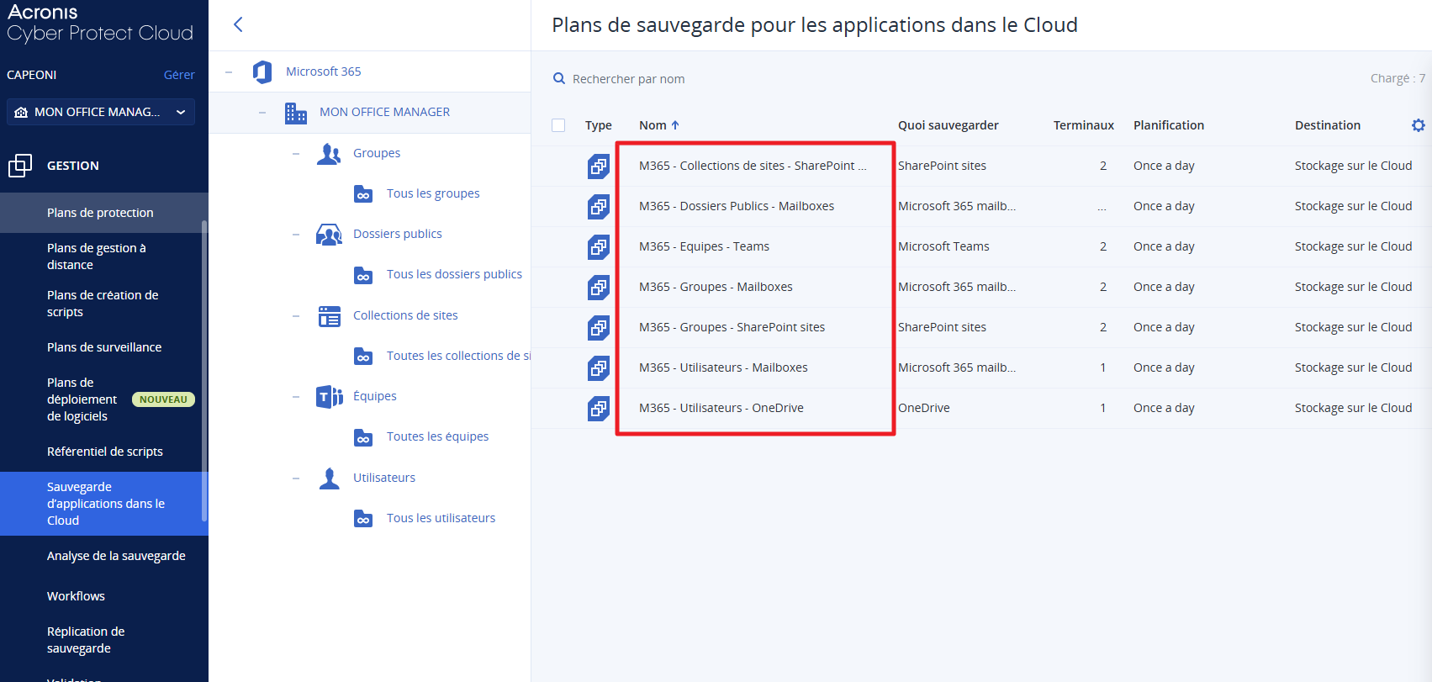This screenshot has height=682, width=1432.
Task: Click the Toutes les collections folder icon
Action: [x=363, y=357]
